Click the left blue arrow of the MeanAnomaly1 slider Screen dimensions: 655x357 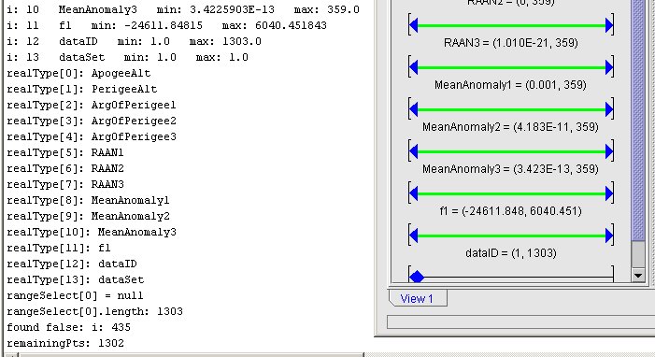point(414,67)
